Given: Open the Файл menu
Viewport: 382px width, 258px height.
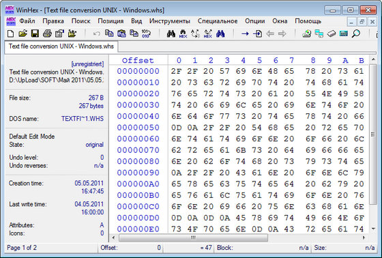Looking at the screenshot, I should [x=27, y=21].
